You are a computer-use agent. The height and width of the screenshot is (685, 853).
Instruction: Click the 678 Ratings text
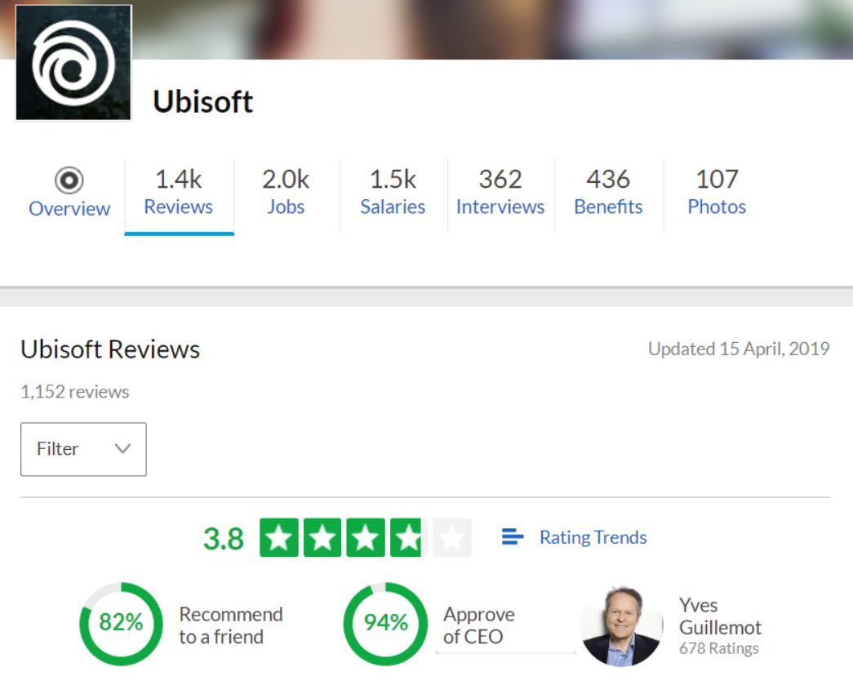(x=718, y=648)
